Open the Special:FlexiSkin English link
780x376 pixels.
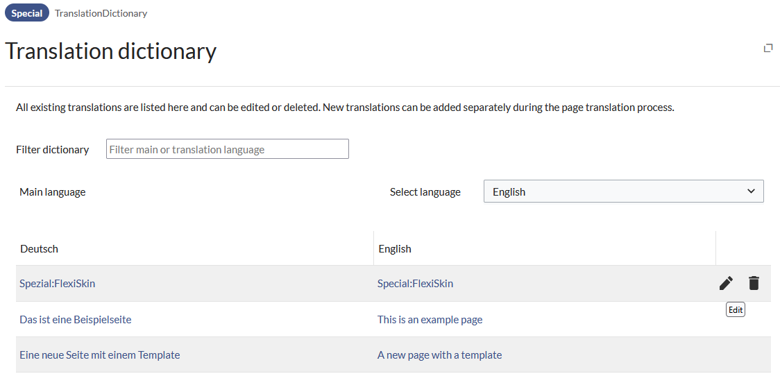click(415, 283)
